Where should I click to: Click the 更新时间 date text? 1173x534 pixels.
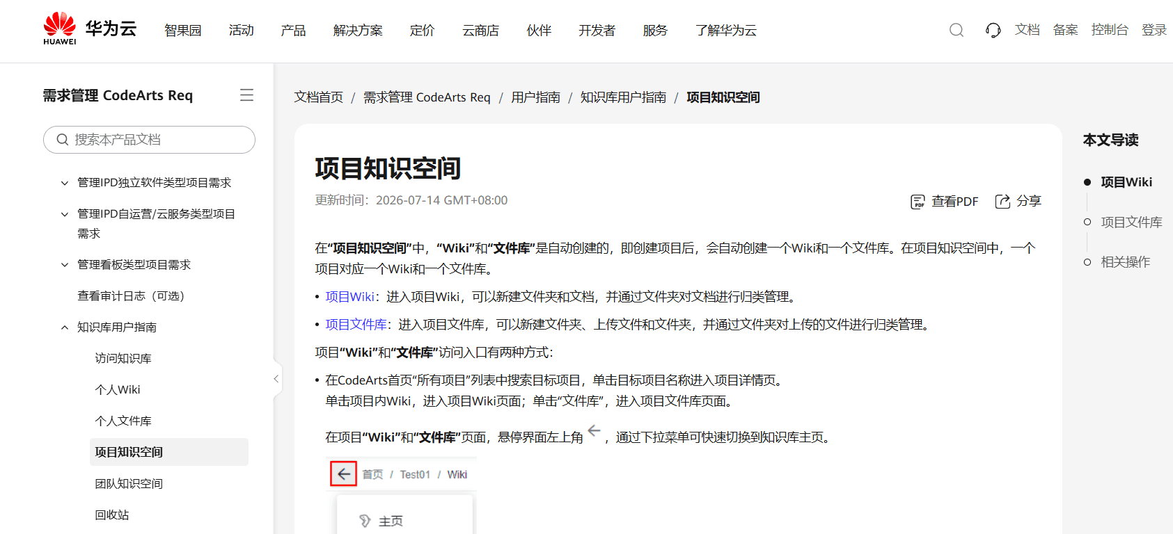(x=411, y=200)
